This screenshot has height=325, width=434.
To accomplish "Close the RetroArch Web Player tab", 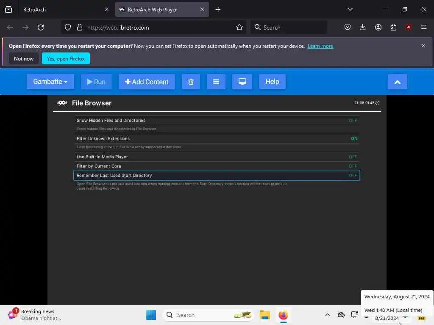I will point(202,9).
